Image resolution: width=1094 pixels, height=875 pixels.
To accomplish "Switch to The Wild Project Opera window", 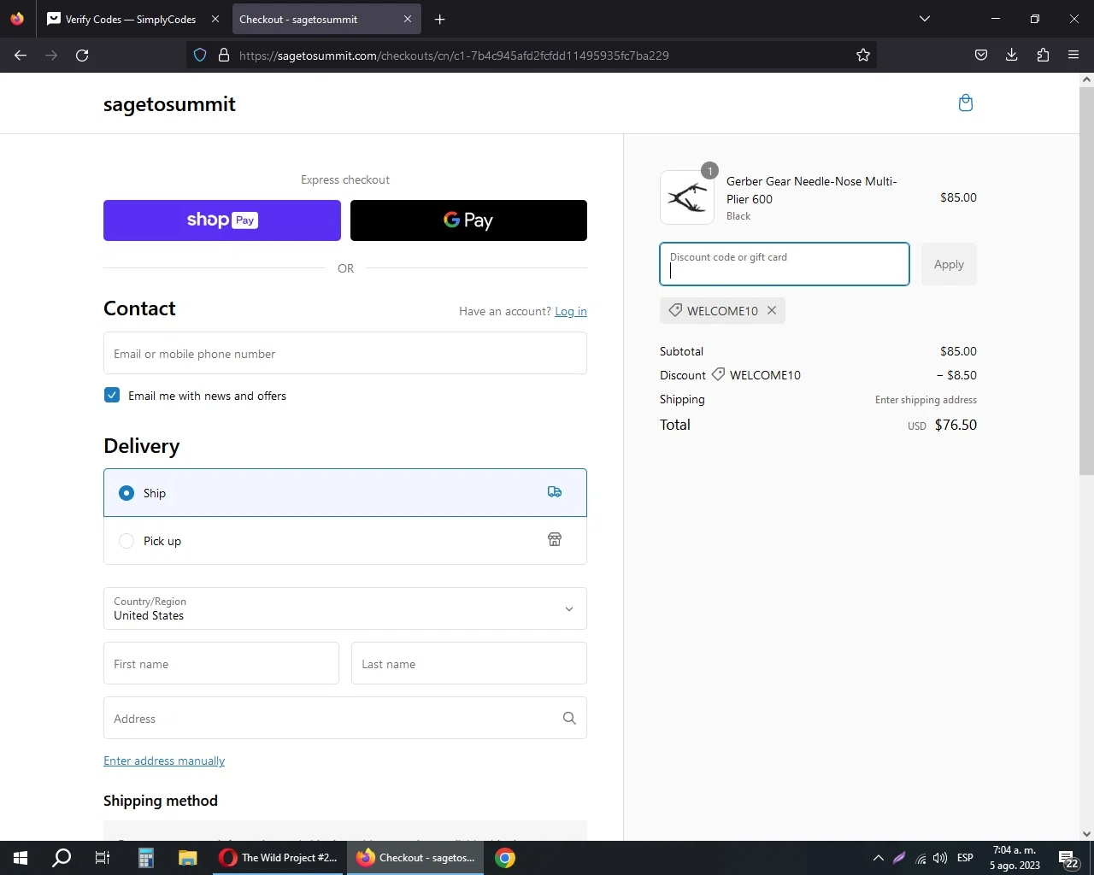I will [279, 858].
